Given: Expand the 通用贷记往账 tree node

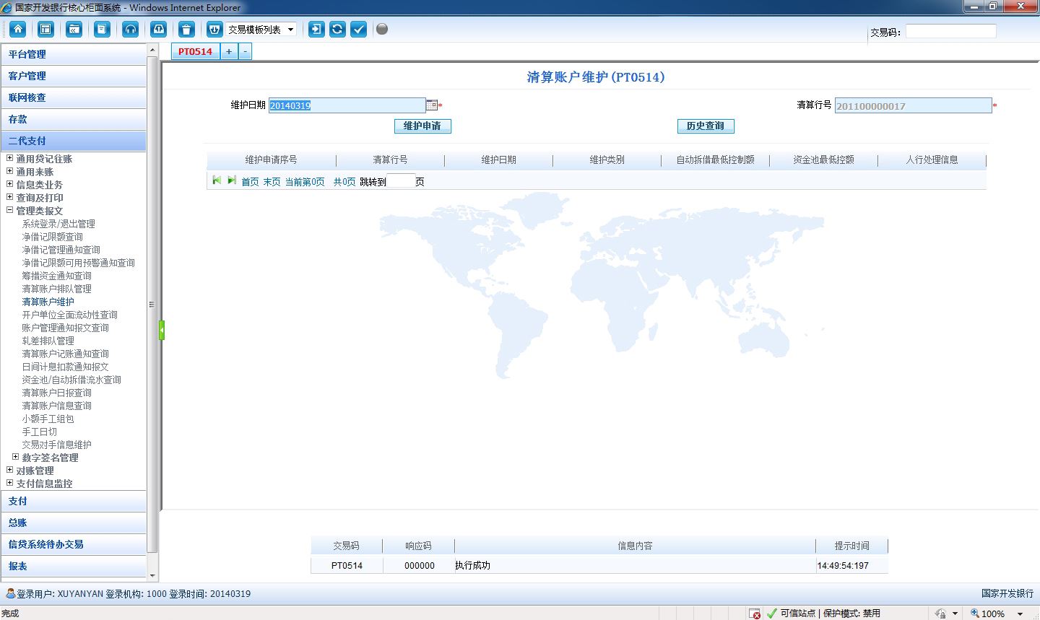Looking at the screenshot, I should tap(10, 158).
